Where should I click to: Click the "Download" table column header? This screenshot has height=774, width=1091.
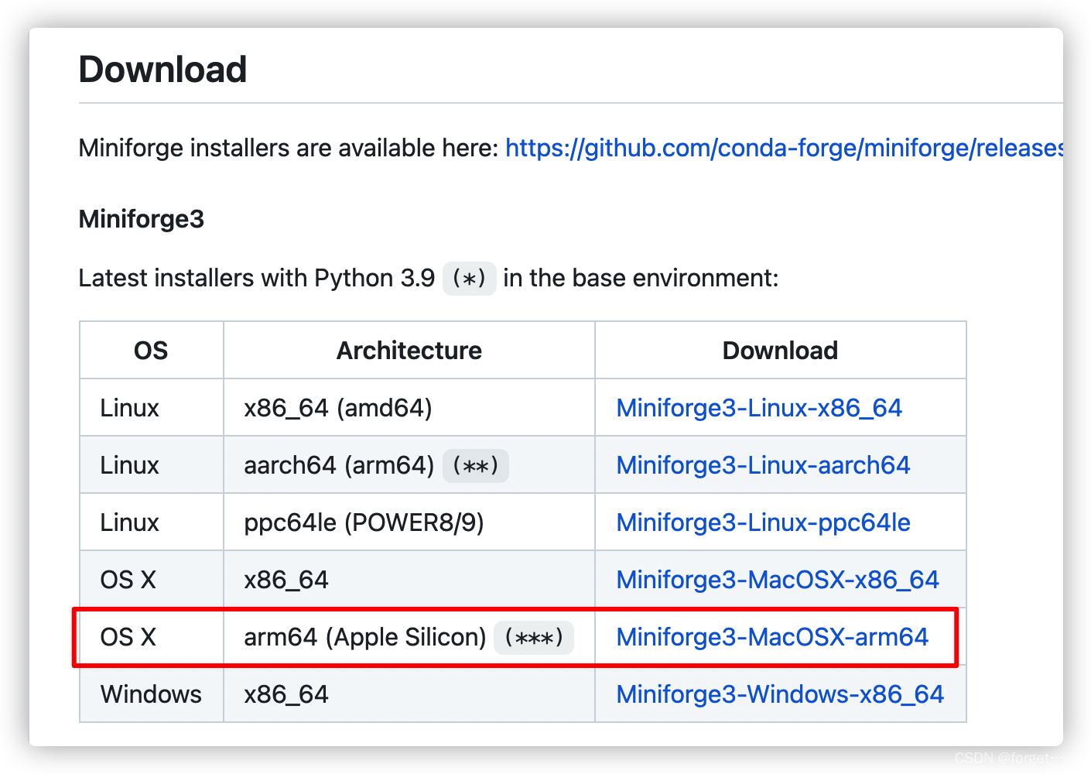click(780, 351)
